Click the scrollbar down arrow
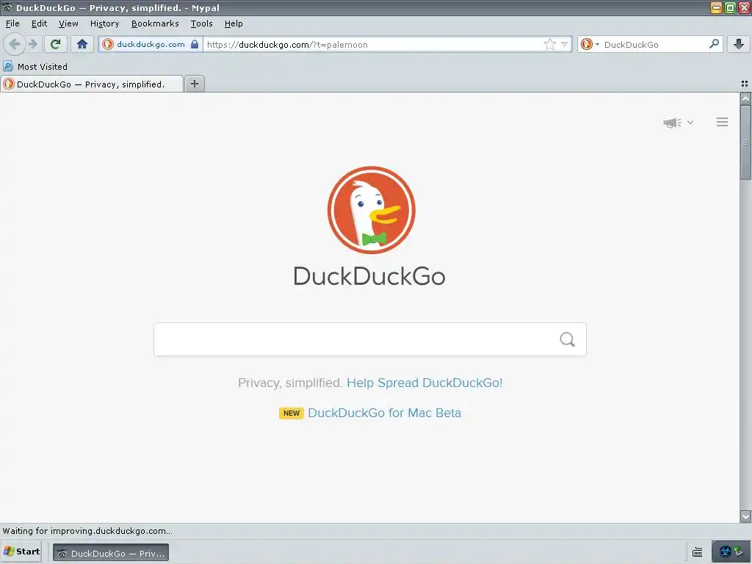 click(745, 516)
